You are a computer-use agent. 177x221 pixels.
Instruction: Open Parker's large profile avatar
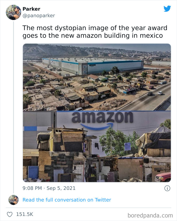pos(13,12)
